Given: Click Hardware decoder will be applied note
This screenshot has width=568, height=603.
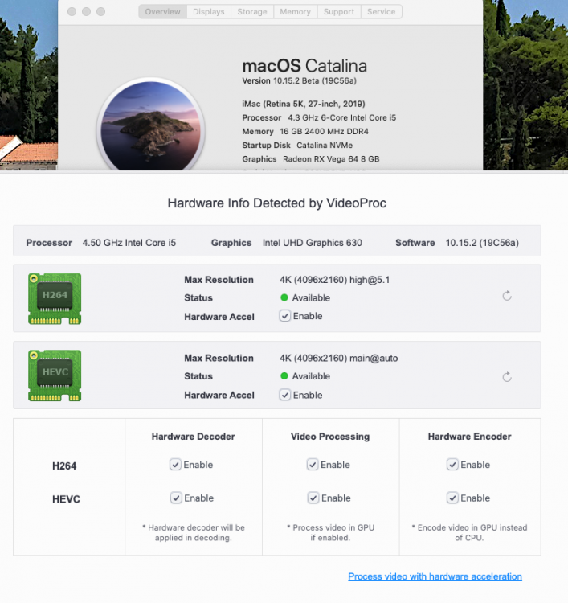Looking at the screenshot, I should tap(194, 532).
